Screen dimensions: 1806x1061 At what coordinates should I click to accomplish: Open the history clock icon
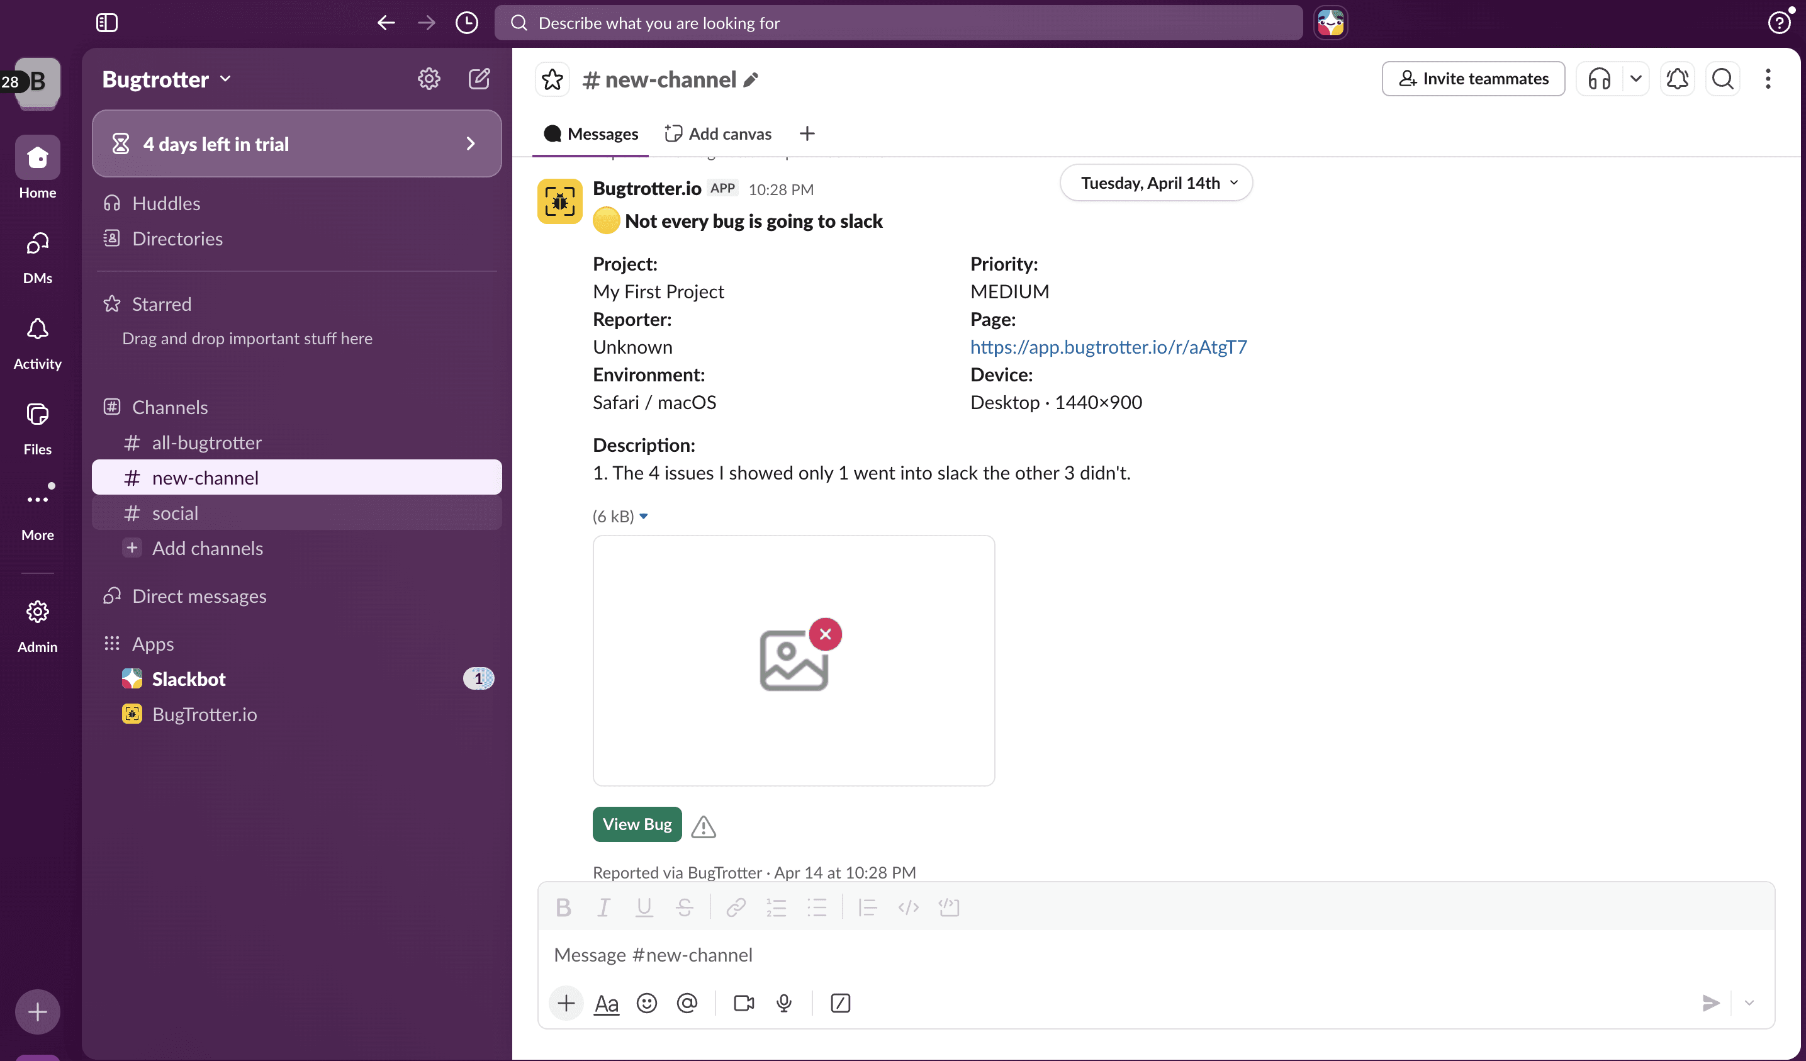pos(466,23)
